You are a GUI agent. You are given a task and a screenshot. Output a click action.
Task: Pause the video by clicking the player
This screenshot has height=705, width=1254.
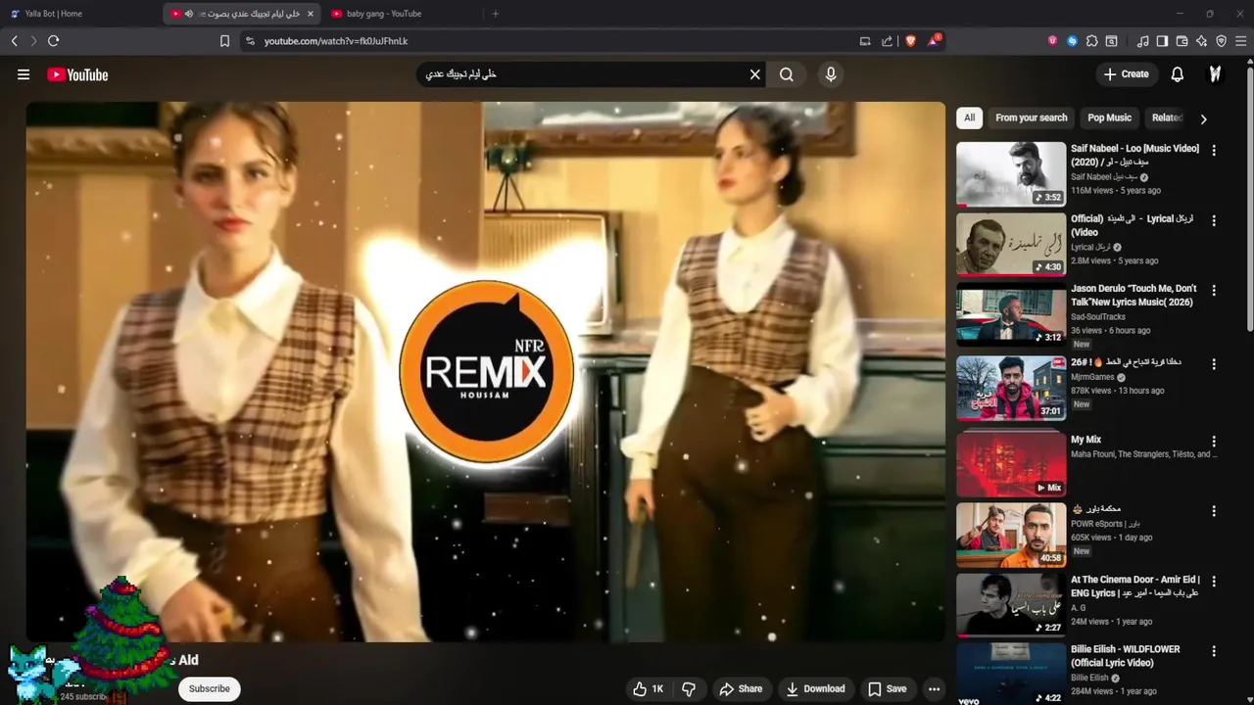pyautogui.click(x=486, y=372)
